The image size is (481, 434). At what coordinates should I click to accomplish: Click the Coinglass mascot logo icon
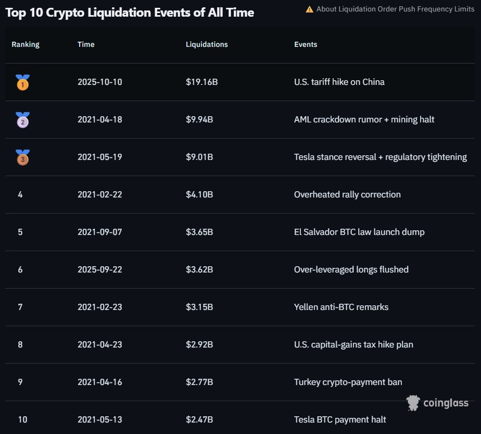pyautogui.click(x=413, y=403)
